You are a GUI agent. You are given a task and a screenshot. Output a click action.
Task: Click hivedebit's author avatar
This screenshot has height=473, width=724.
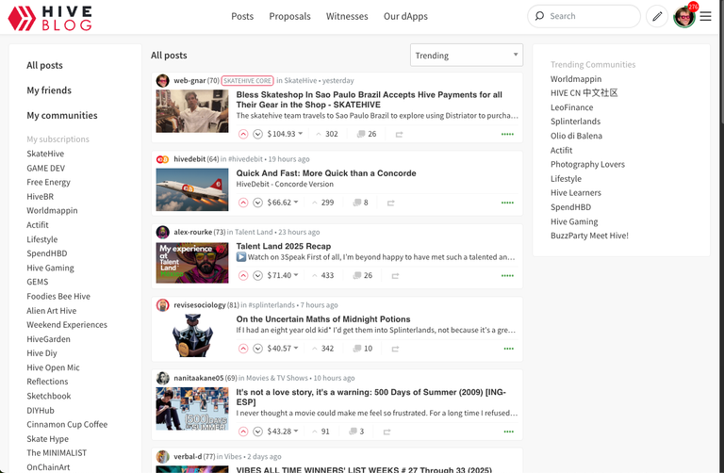162,159
